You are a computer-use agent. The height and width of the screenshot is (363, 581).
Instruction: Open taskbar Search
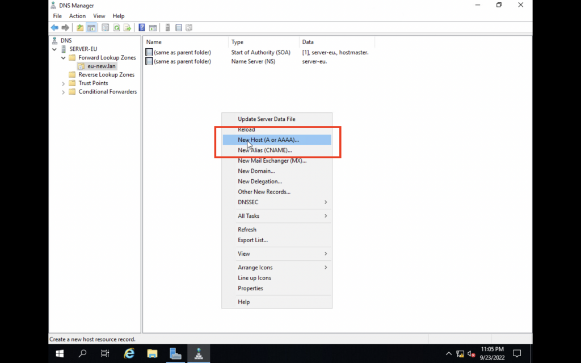pyautogui.click(x=83, y=354)
